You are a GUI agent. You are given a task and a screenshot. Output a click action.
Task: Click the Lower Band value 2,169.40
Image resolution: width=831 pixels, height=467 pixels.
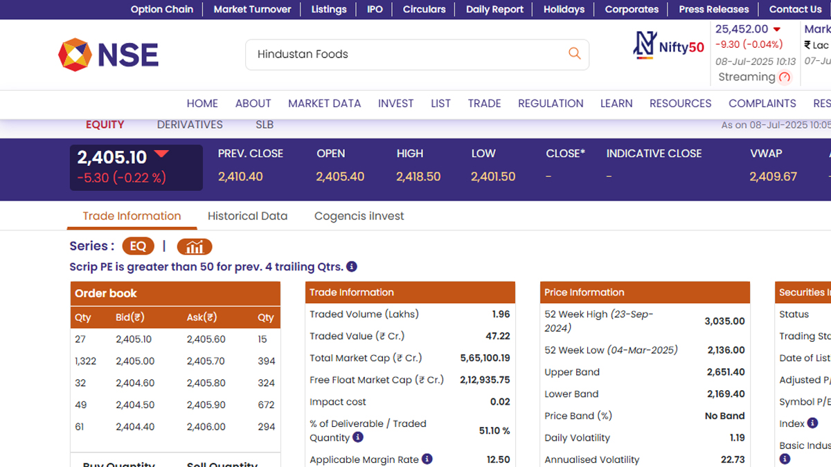coord(726,394)
